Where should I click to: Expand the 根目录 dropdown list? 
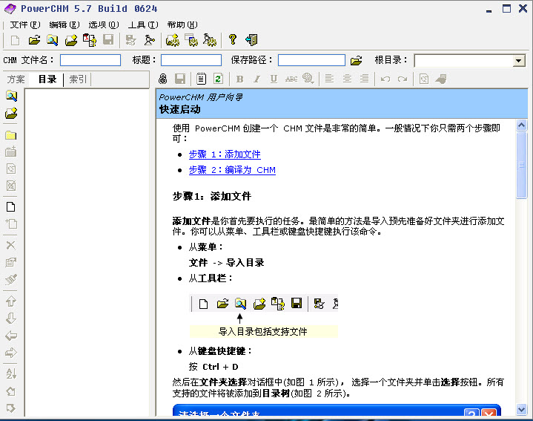pyautogui.click(x=518, y=61)
